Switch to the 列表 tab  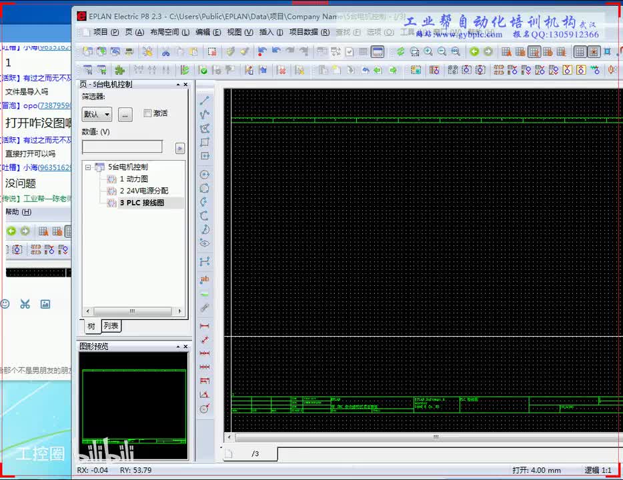click(111, 326)
